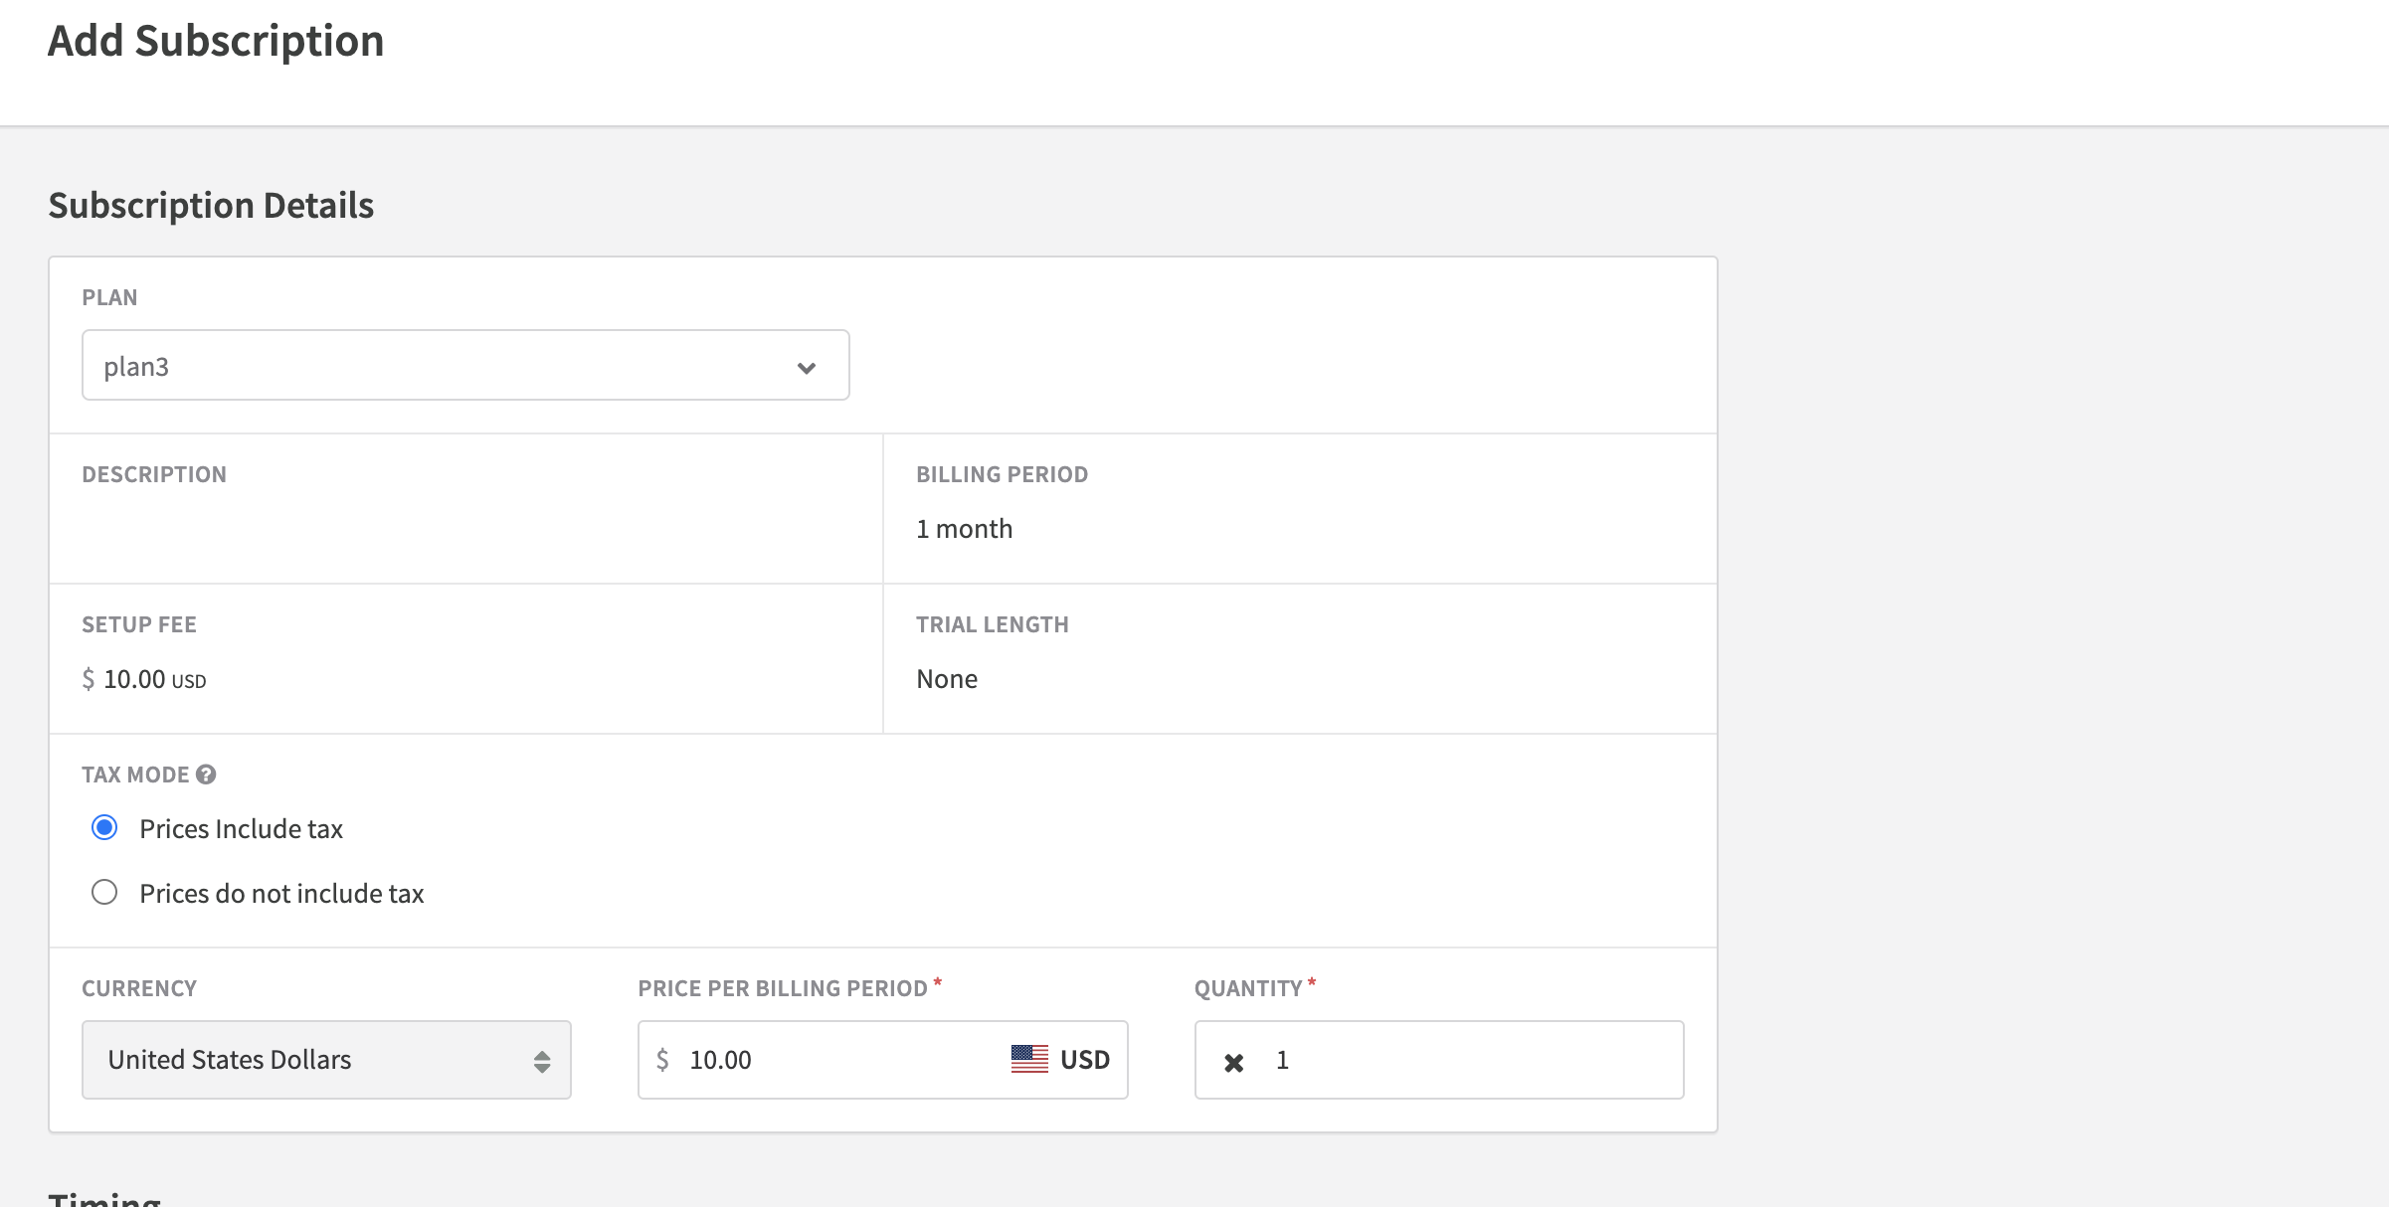Image resolution: width=2389 pixels, height=1207 pixels.
Task: Click the Add Subscription page heading
Action: pos(216,42)
